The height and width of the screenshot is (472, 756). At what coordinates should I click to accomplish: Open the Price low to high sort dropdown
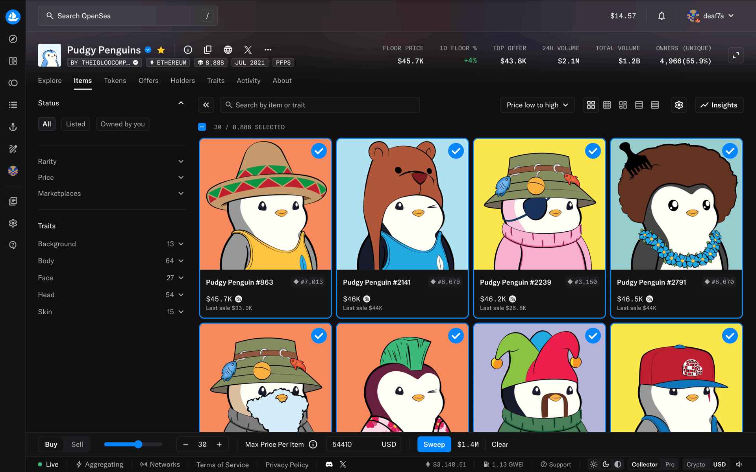537,105
